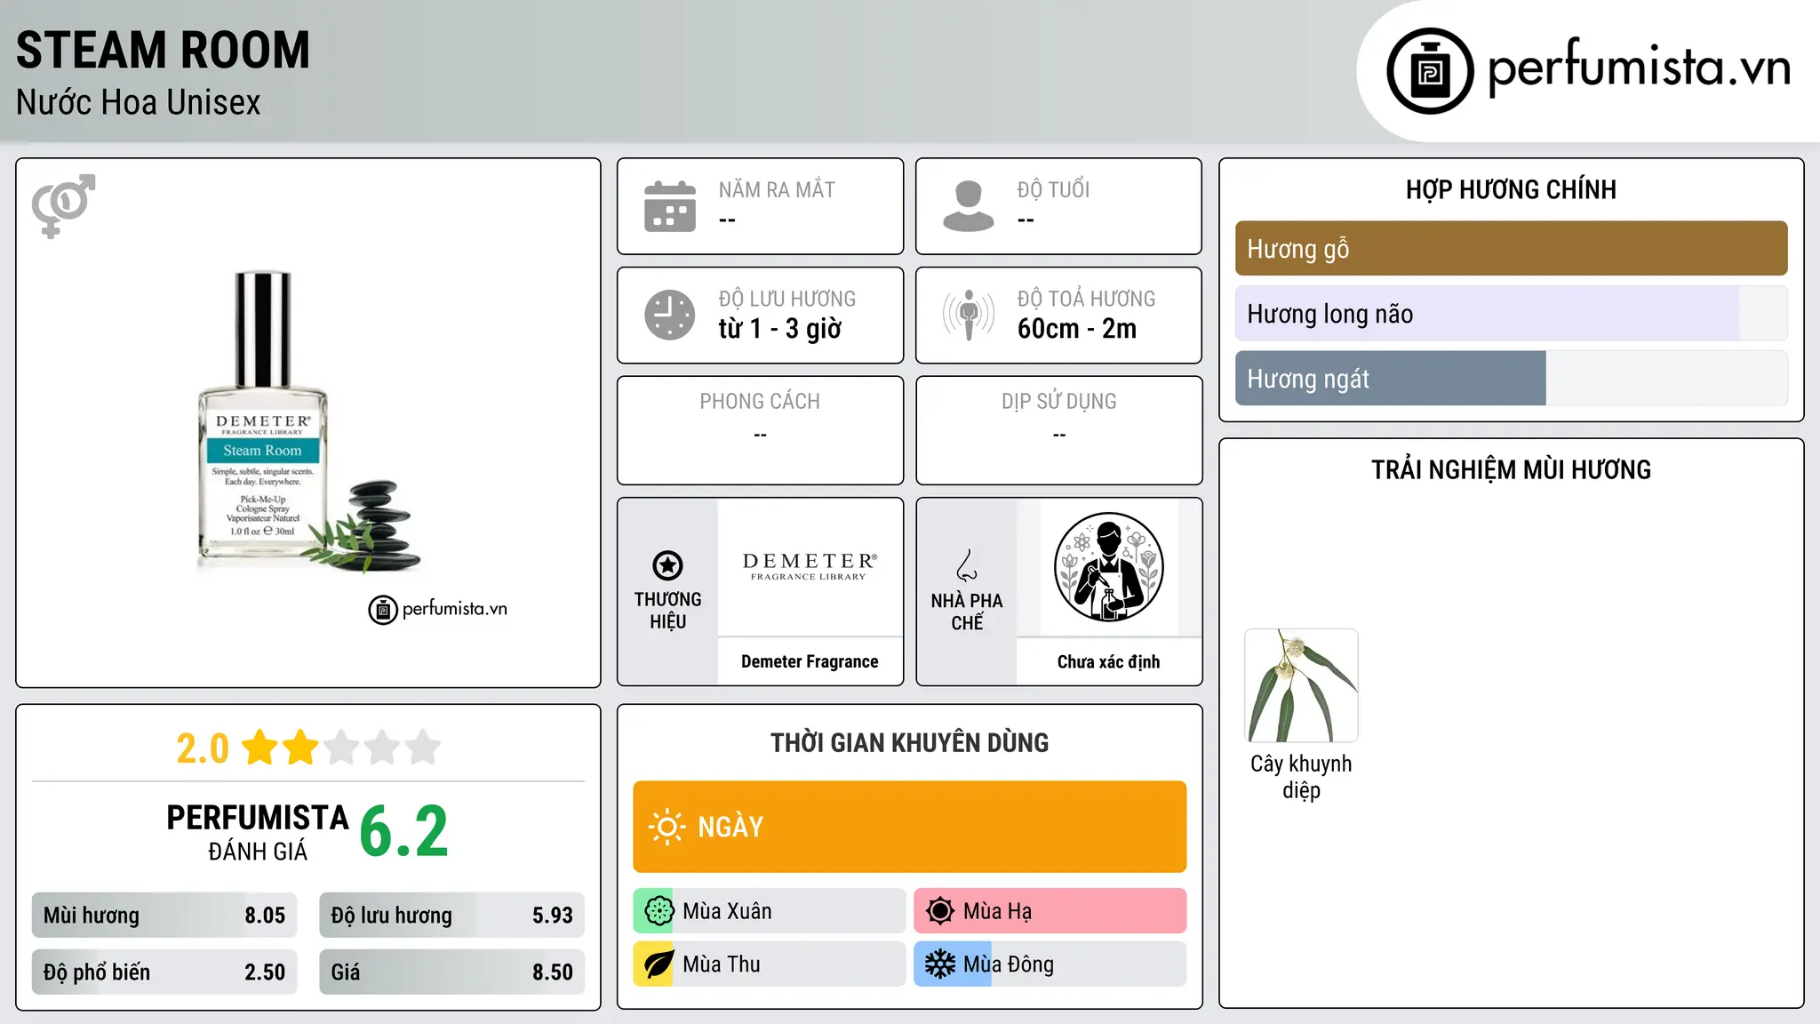The image size is (1820, 1024).
Task: Click the ĐỘ TUỔI label
Action: click(1053, 189)
